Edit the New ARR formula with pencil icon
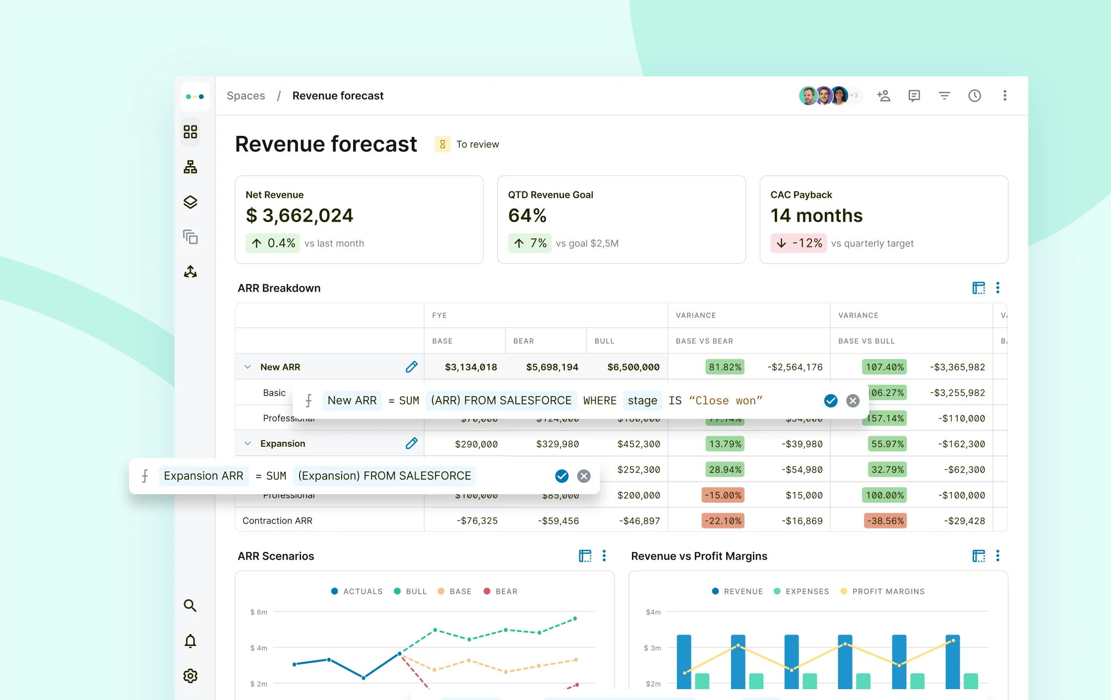Image resolution: width=1111 pixels, height=700 pixels. pyautogui.click(x=412, y=367)
